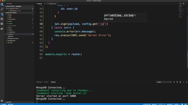
Task: Click the Ln, Col cursor position indicator
Action: [147, 104]
